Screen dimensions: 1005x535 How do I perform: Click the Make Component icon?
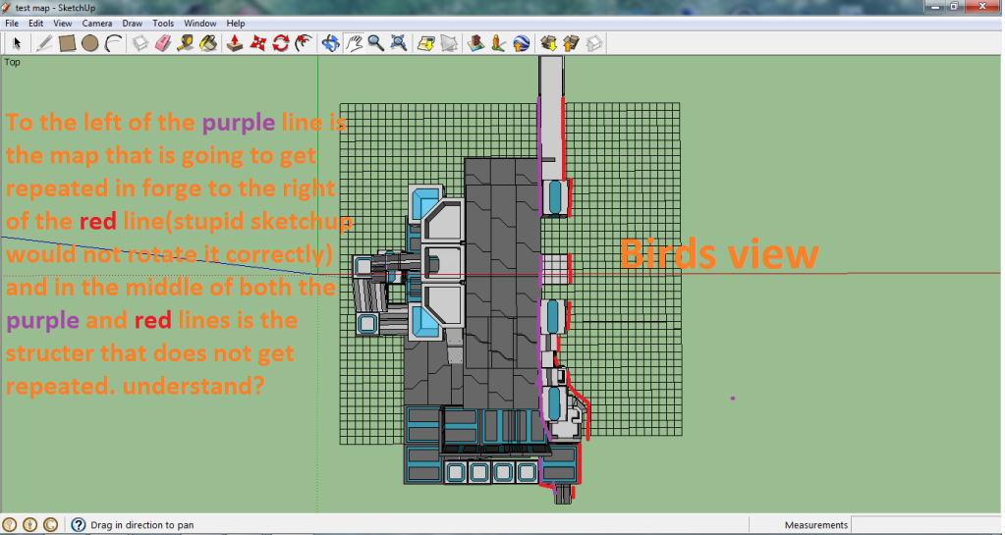click(140, 43)
